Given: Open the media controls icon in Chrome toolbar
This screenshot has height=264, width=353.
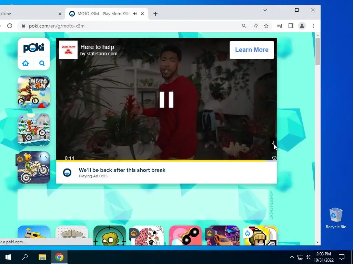Looking at the screenshot, I should (x=280, y=26).
